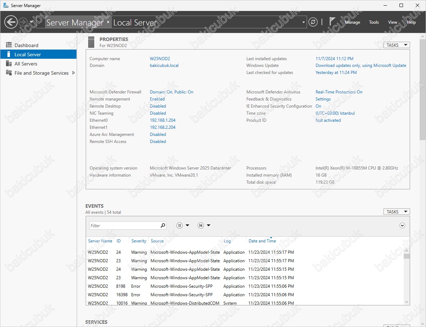Image resolution: width=426 pixels, height=327 pixels.
Task: Open Feedback & Diagnostics Settings link
Action: pyautogui.click(x=323, y=99)
